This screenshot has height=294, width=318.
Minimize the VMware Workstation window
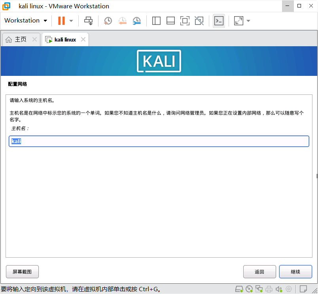(288, 6)
